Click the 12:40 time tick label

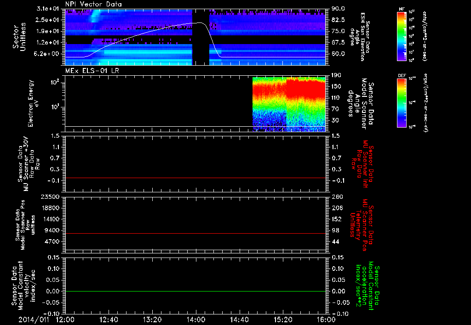(109, 319)
